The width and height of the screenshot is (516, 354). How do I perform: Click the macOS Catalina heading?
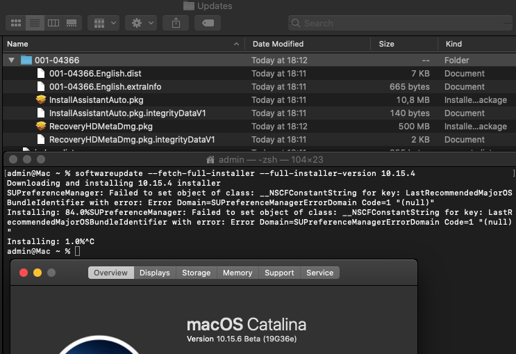pos(247,324)
